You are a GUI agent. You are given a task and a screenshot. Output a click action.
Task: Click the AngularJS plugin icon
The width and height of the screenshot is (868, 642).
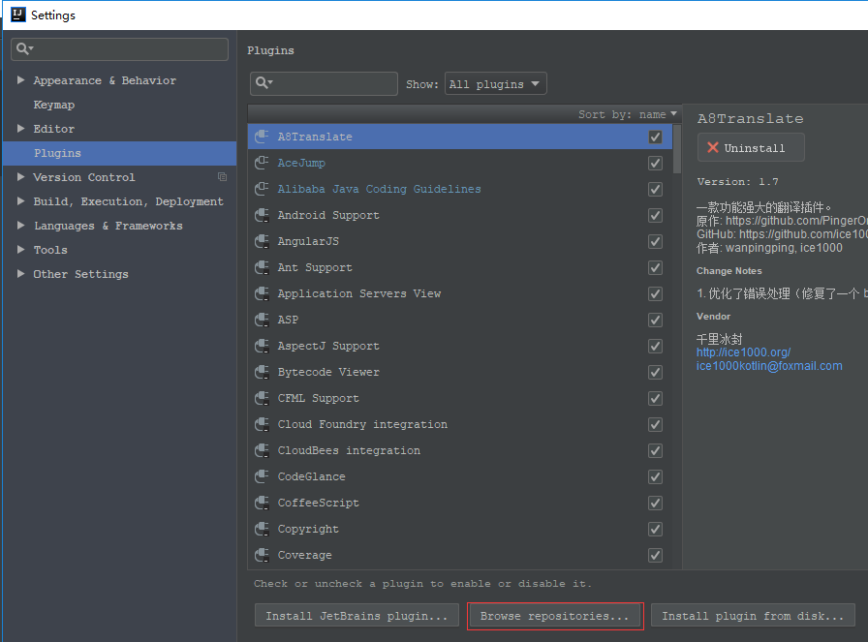point(261,241)
